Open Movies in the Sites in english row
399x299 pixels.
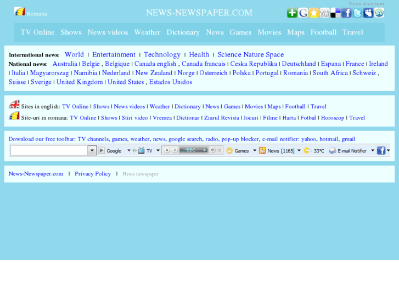point(254,106)
